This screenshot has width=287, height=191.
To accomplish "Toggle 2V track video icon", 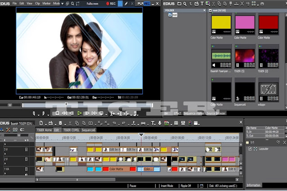I will [x=26, y=159].
